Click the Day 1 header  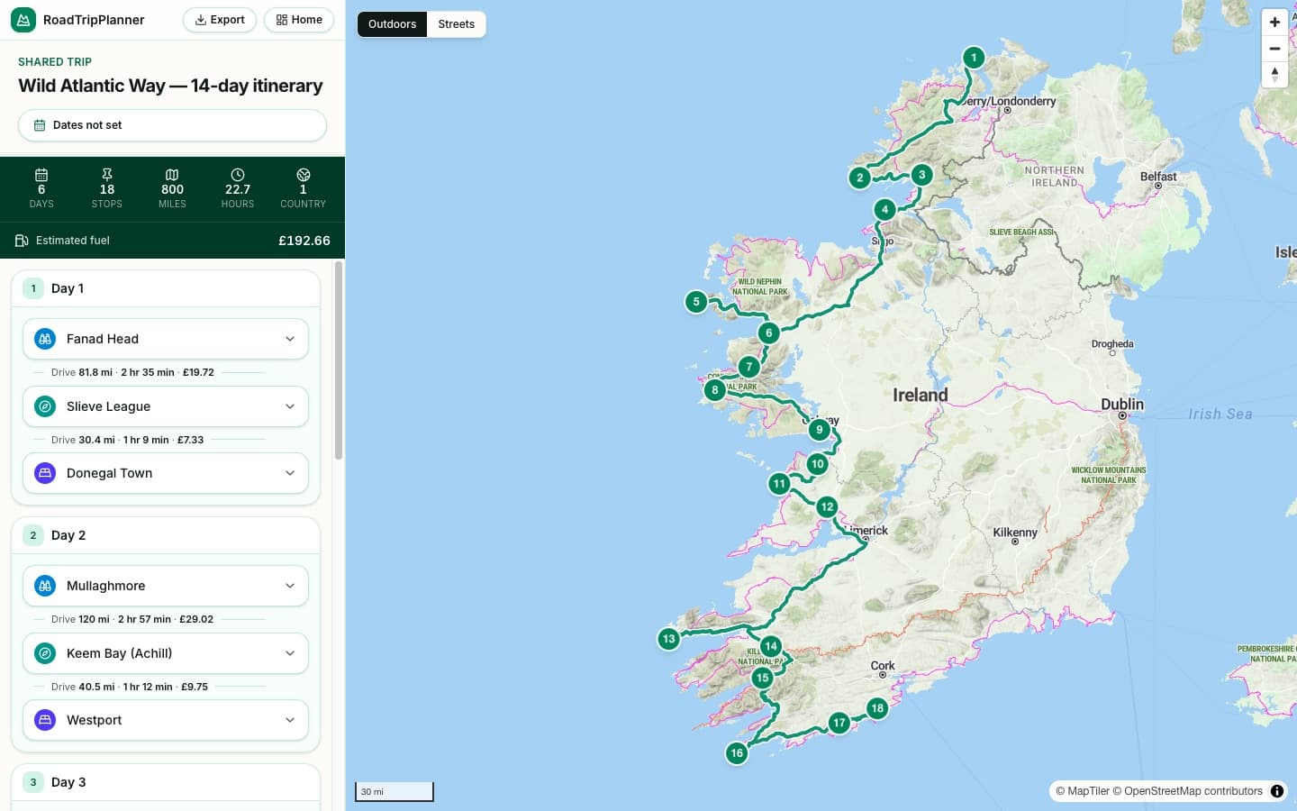tap(166, 288)
